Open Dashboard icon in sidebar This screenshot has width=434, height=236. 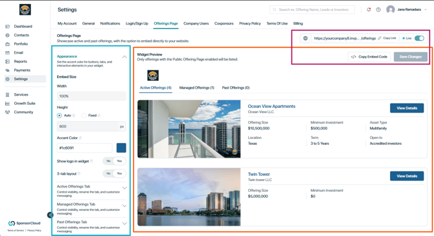tap(8, 27)
